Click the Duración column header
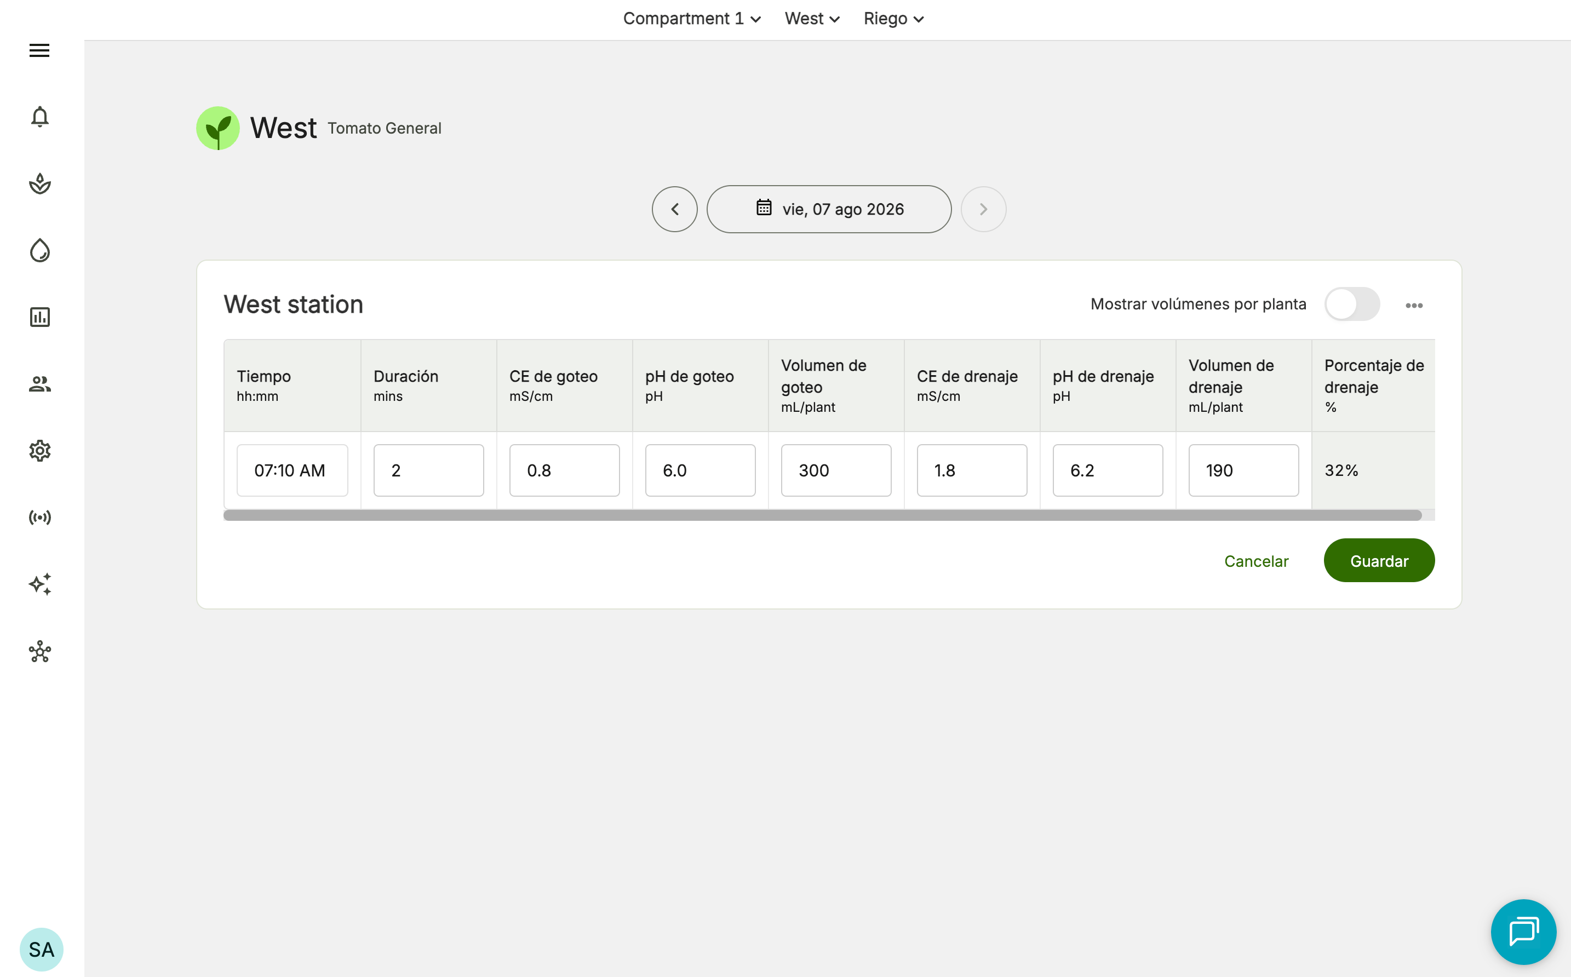This screenshot has height=977, width=1571. (428, 386)
